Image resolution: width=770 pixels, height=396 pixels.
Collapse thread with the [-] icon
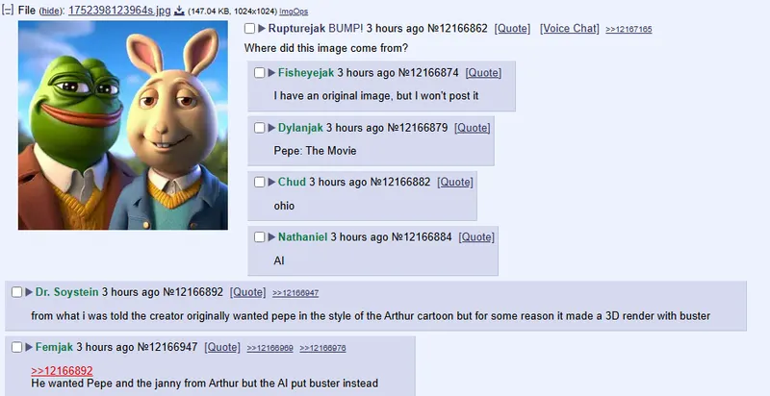click(x=8, y=11)
